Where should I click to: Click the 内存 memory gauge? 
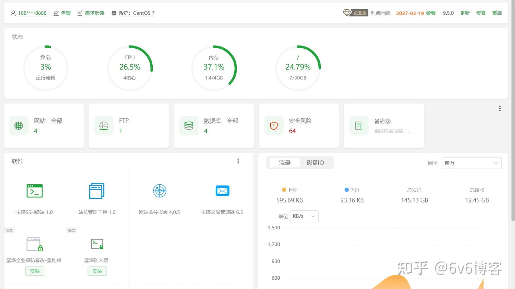click(214, 68)
